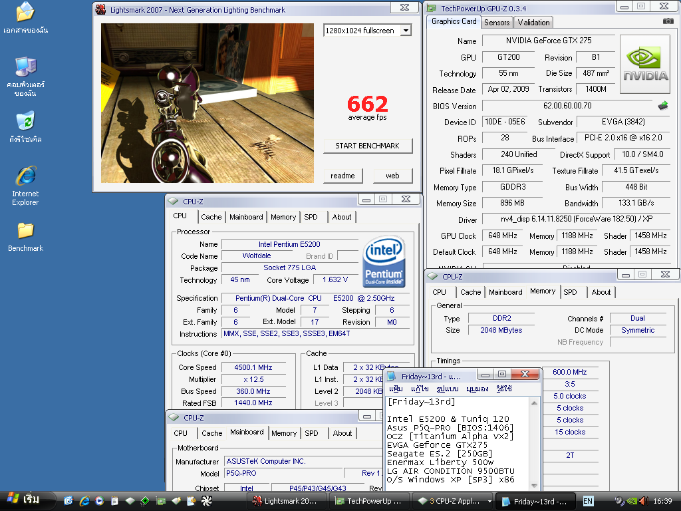681x511 pixels.
Task: Open the Thai My Computer desktop icon
Action: (25, 77)
